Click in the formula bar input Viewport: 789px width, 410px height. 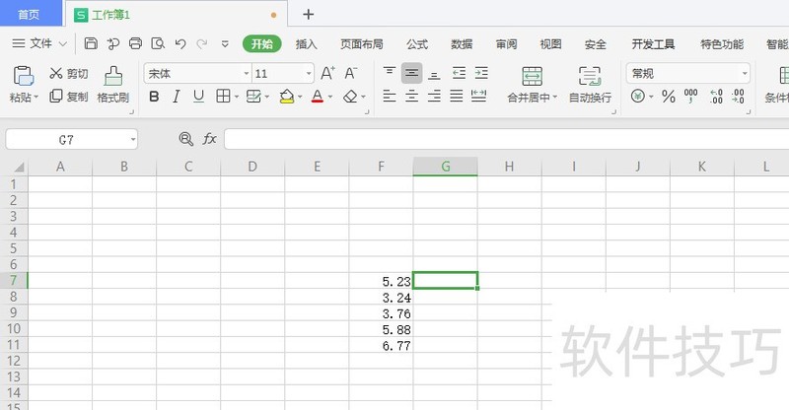click(506, 139)
